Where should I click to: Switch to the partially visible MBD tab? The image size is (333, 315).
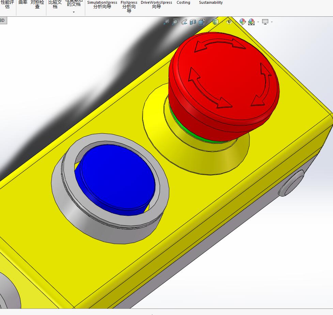point(3,20)
